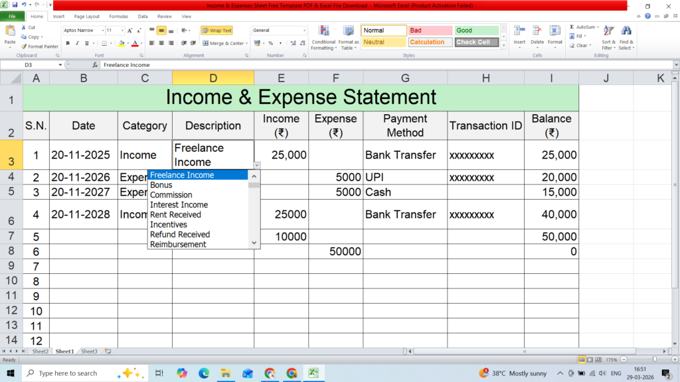Click the insert function fx icon

pos(94,65)
